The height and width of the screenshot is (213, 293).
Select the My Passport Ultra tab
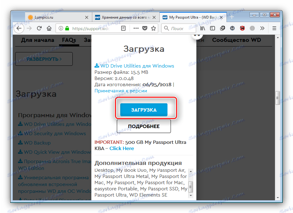193,17
